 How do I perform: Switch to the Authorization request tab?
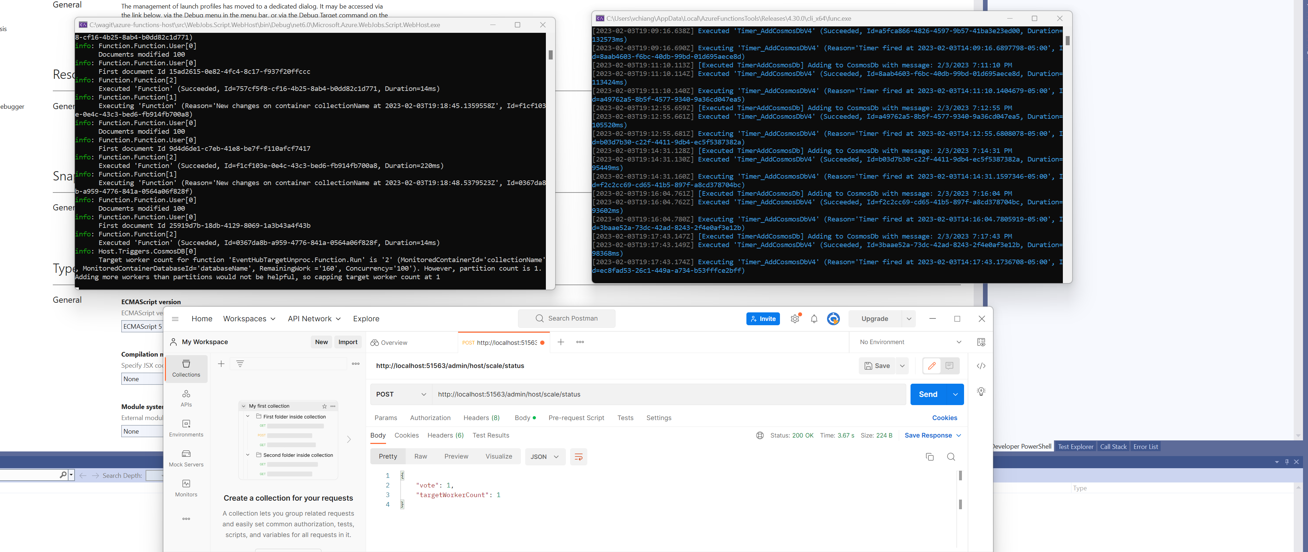[x=430, y=418]
